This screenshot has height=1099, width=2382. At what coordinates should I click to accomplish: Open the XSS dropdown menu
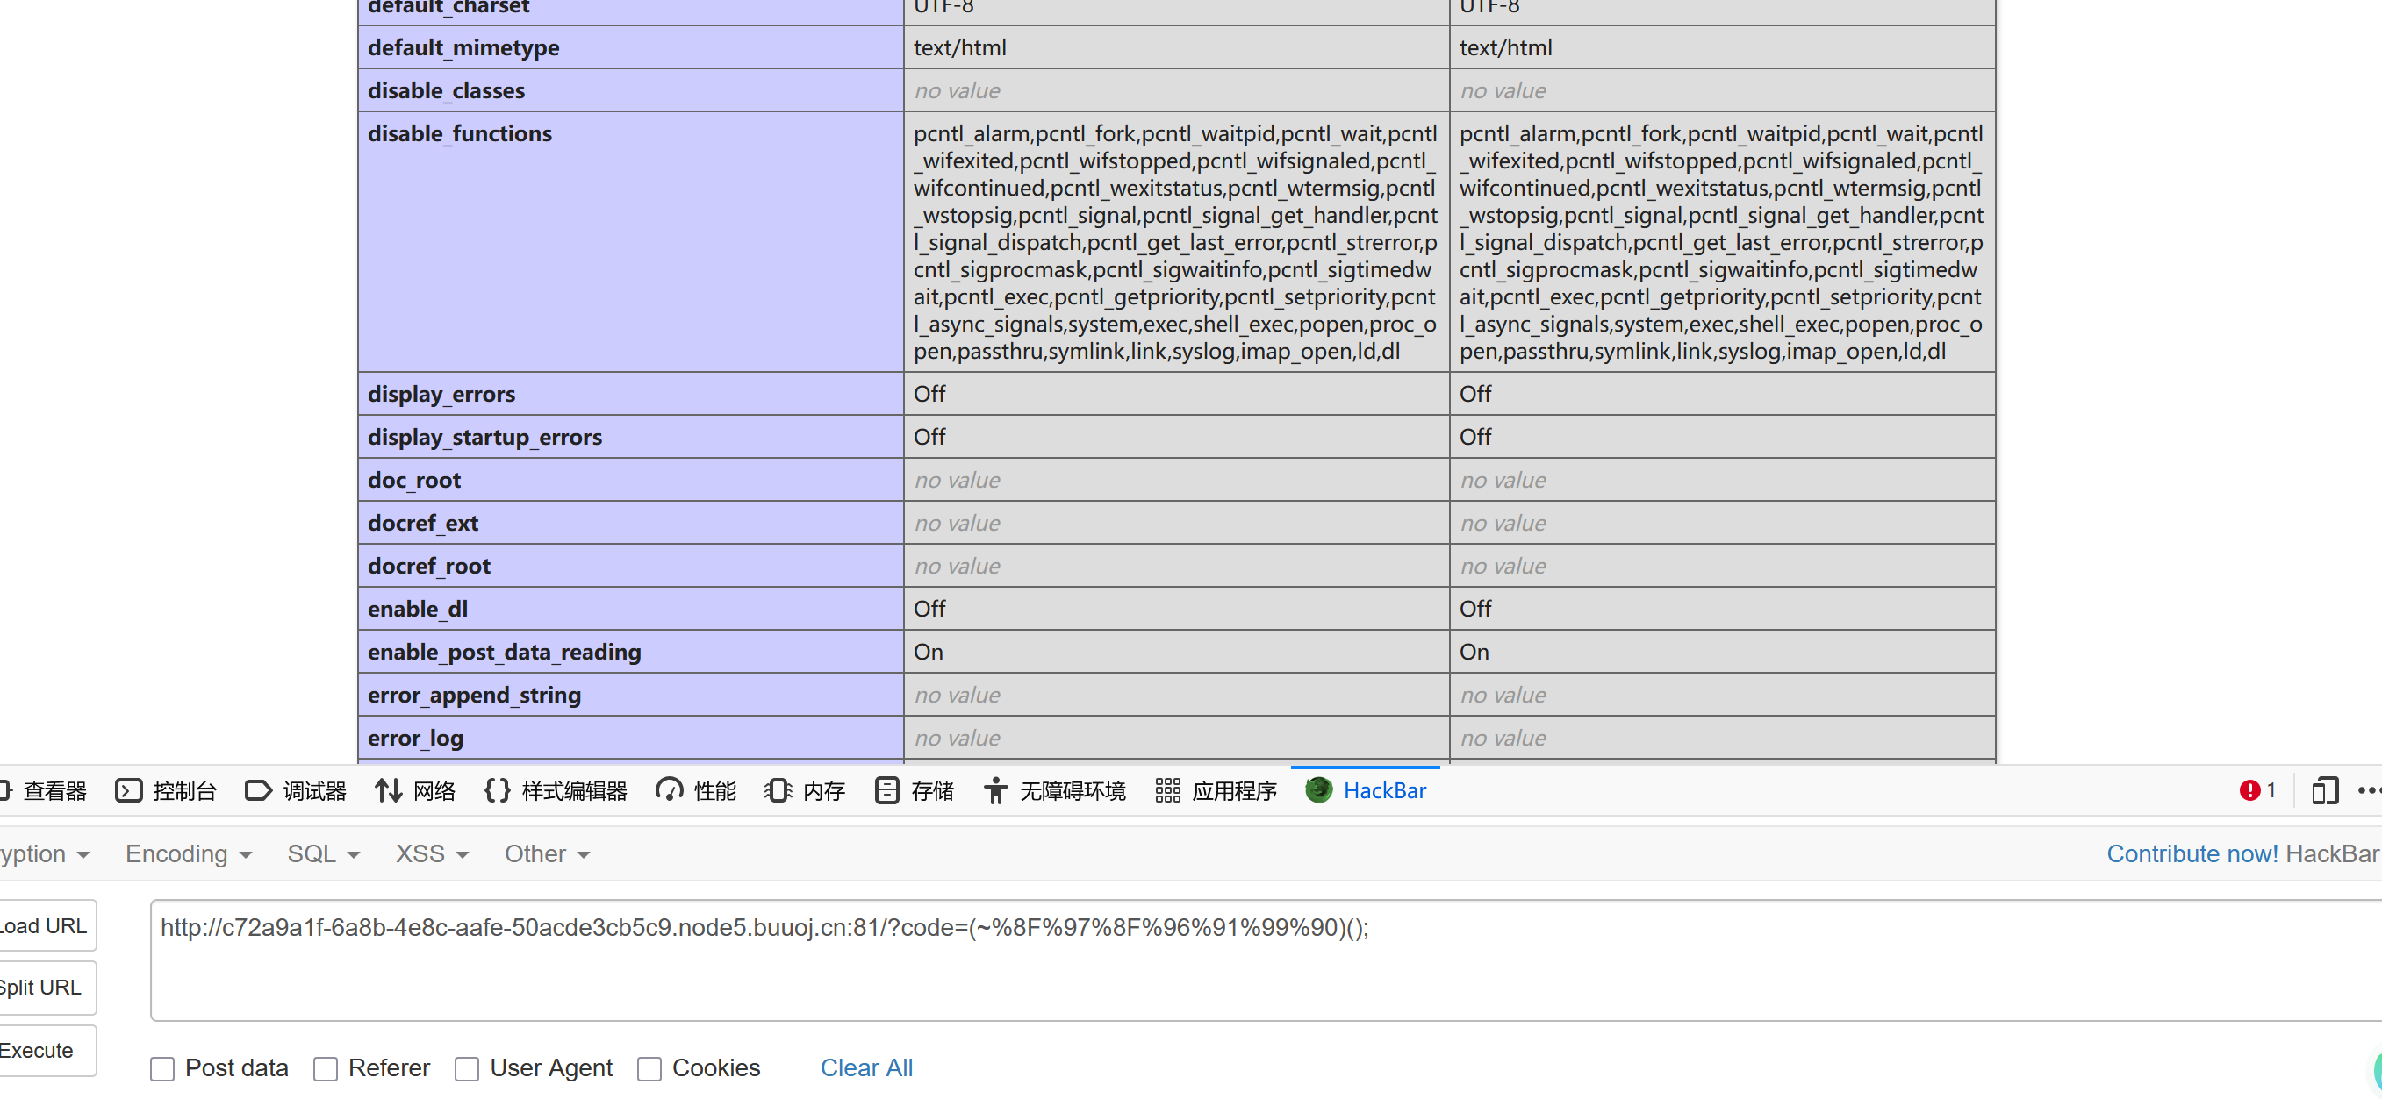431,854
